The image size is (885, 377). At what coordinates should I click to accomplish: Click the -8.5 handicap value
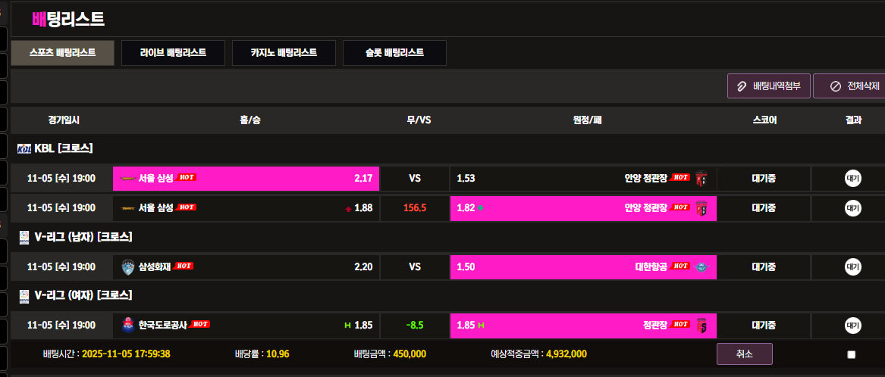pos(415,326)
